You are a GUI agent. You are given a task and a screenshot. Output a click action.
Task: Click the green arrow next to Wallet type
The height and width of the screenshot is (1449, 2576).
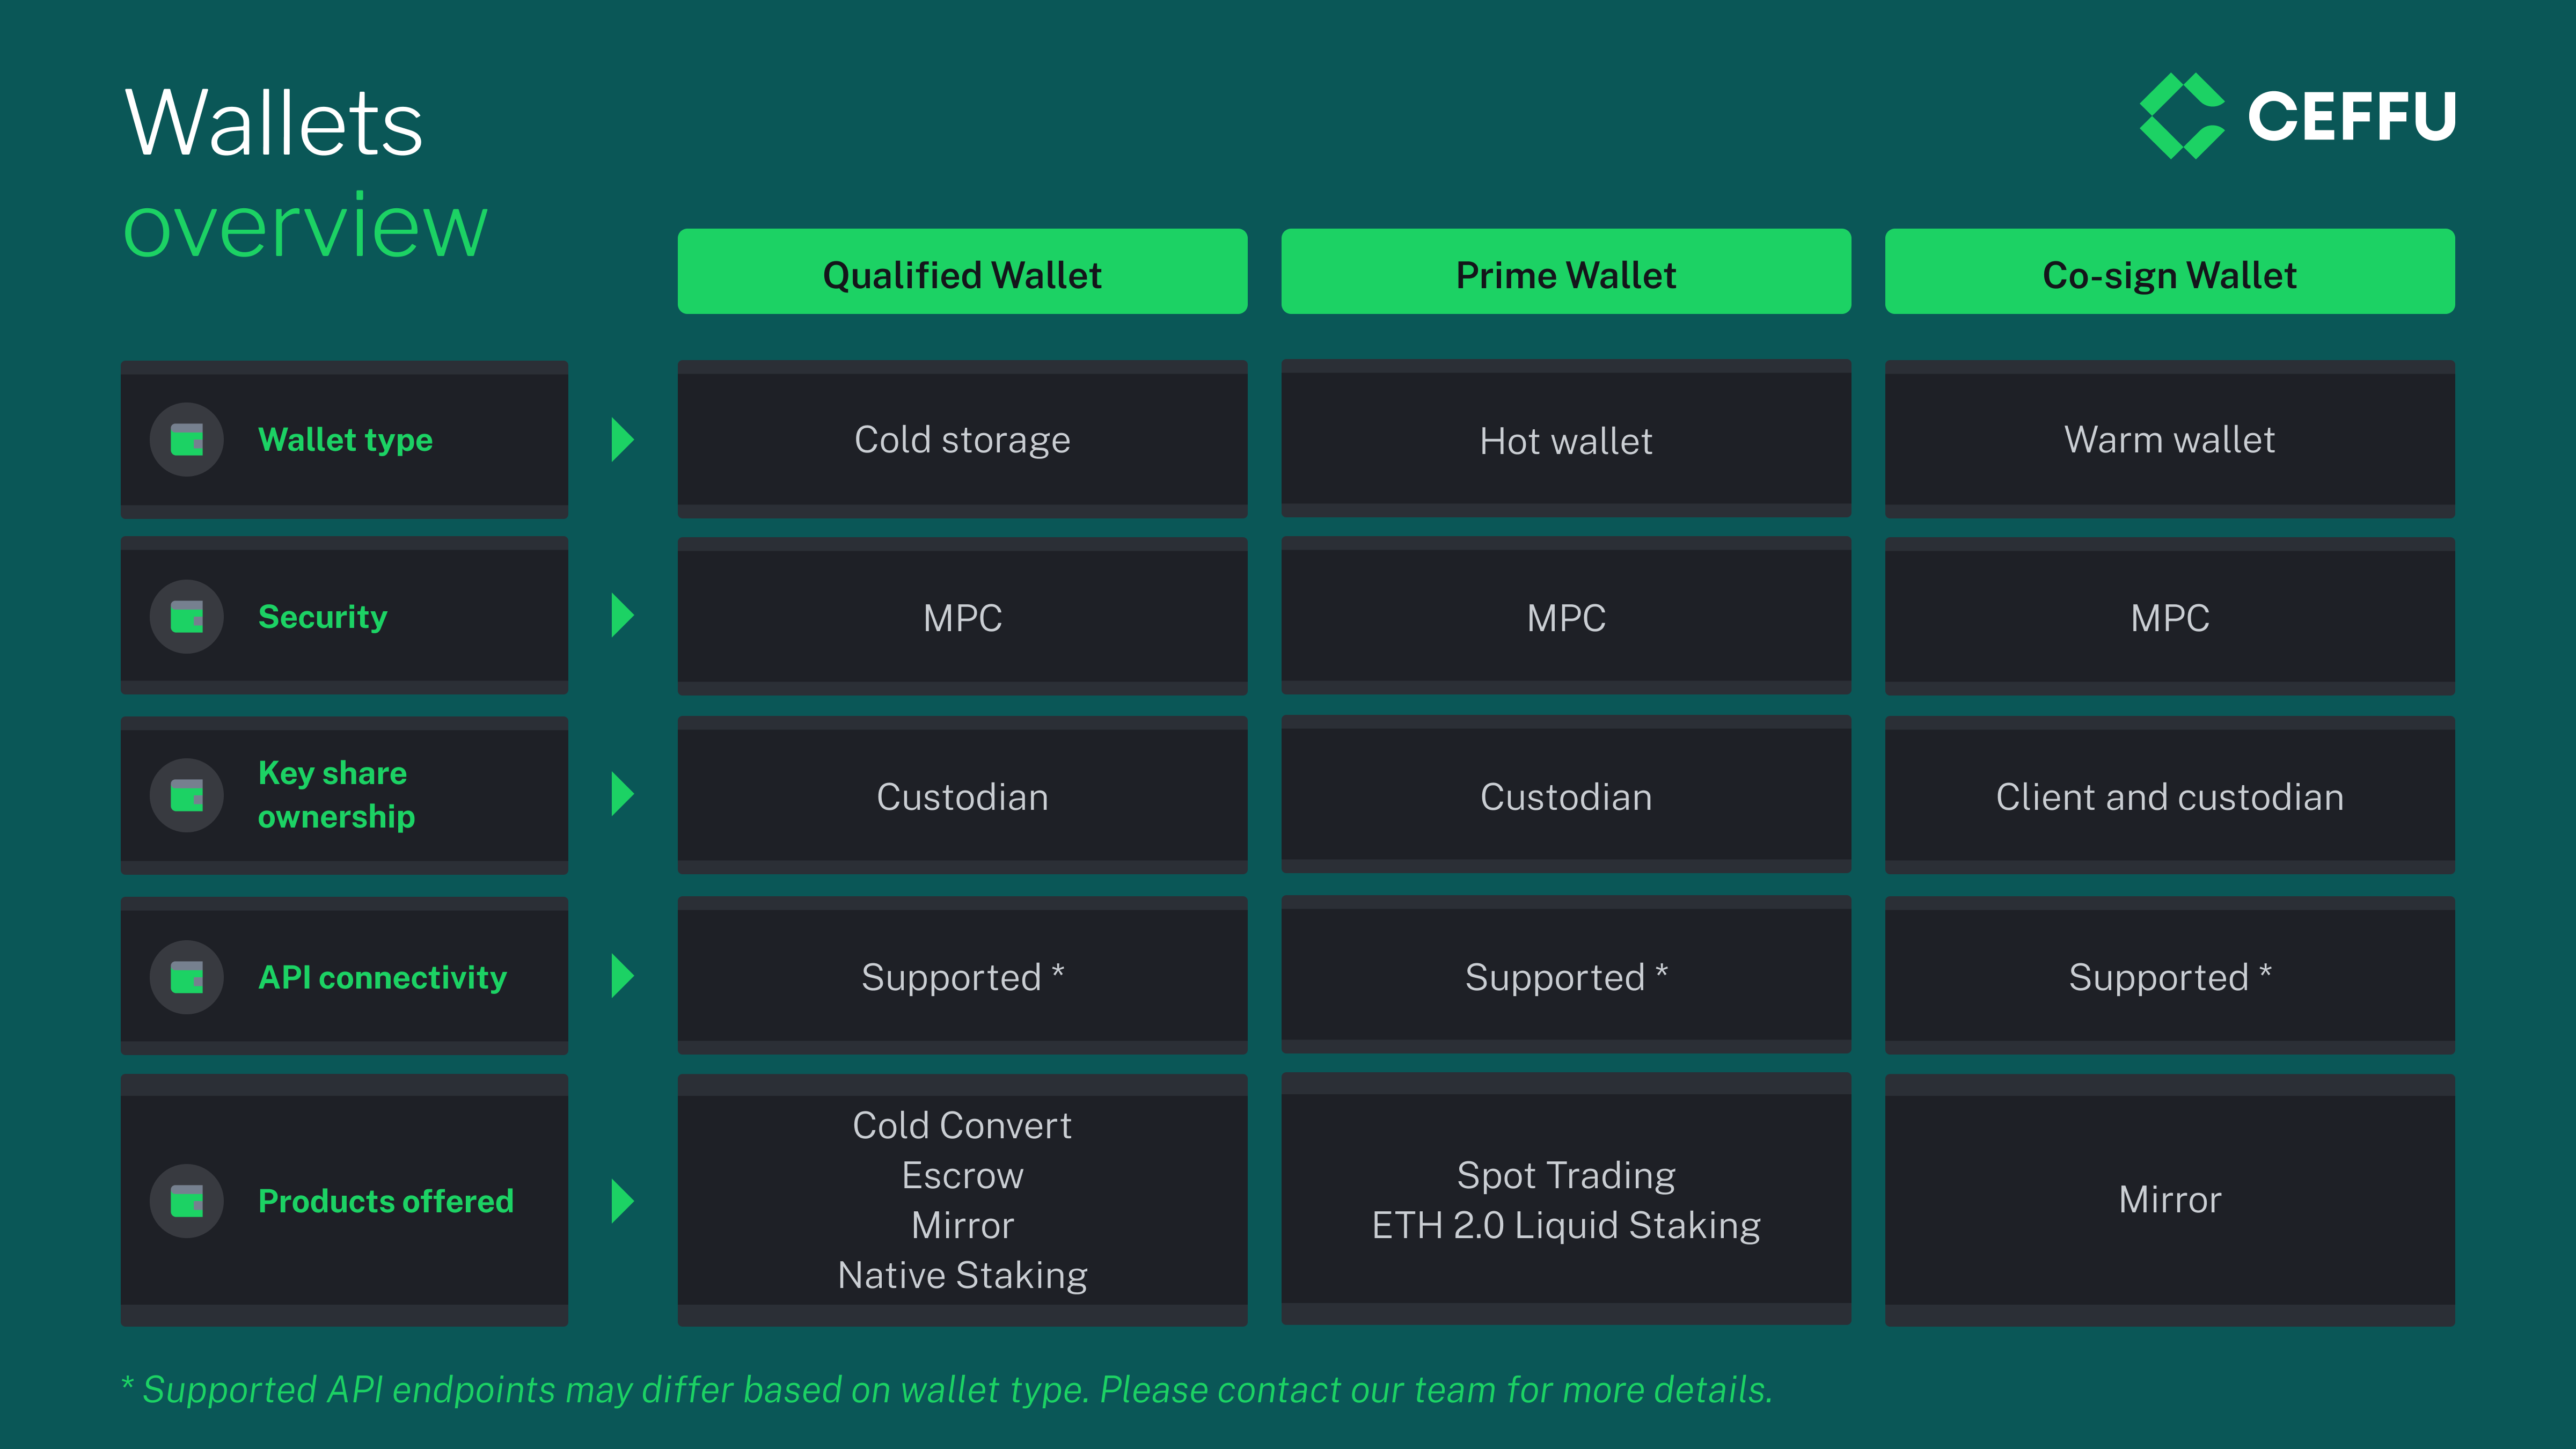(x=623, y=439)
